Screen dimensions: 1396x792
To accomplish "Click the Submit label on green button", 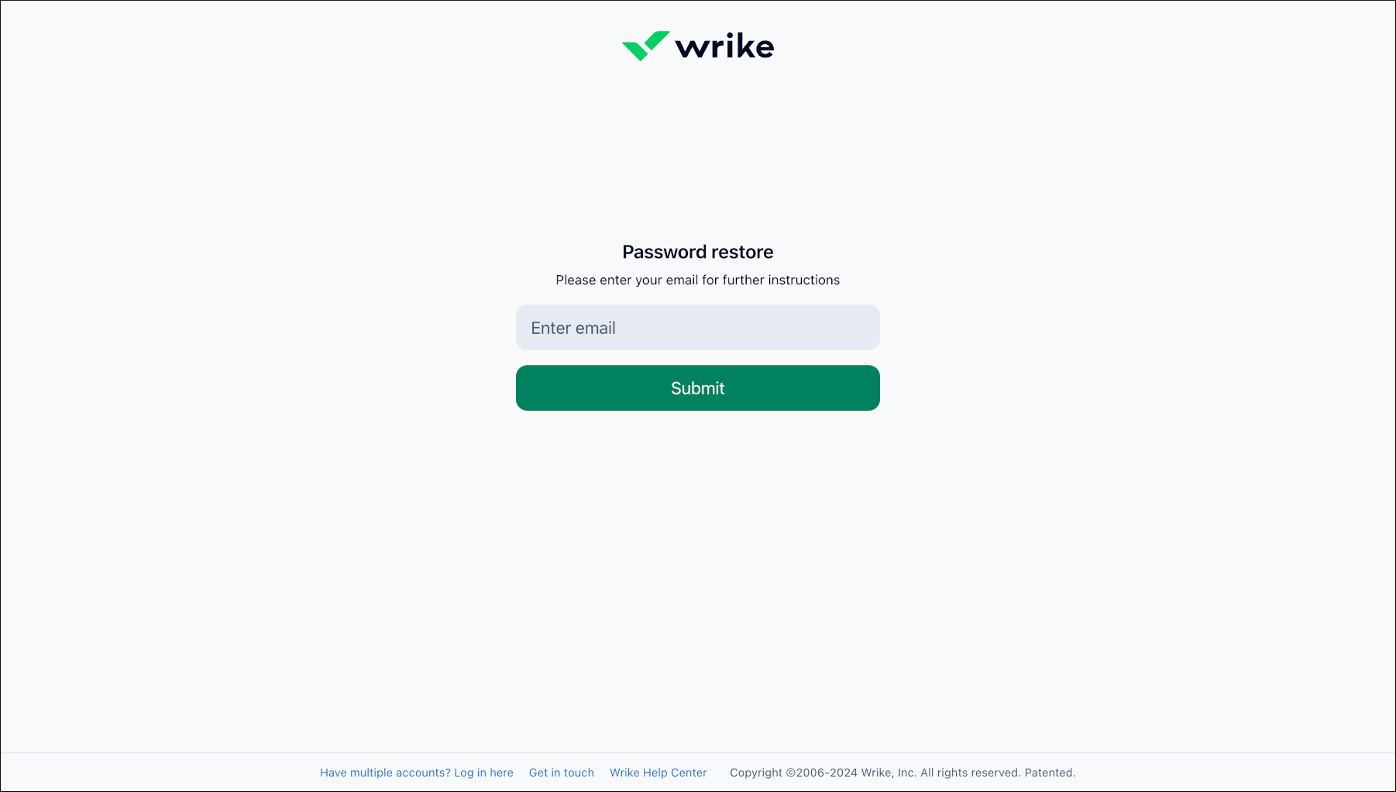I will coord(697,388).
